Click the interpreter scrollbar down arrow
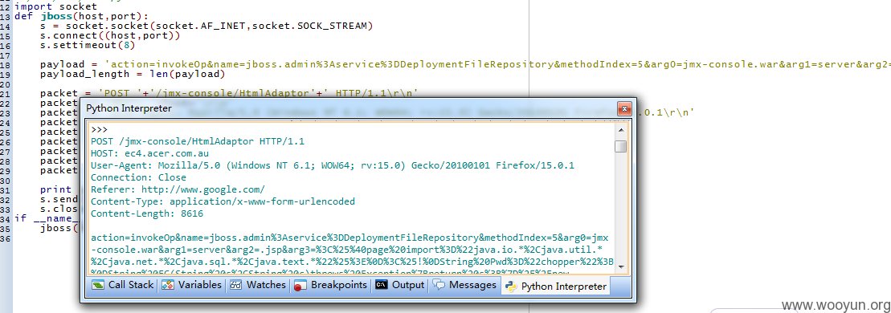The height and width of the screenshot is (313, 891). [620, 267]
